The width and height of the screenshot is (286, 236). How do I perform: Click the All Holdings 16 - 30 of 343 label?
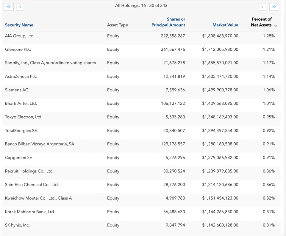(x=141, y=5)
